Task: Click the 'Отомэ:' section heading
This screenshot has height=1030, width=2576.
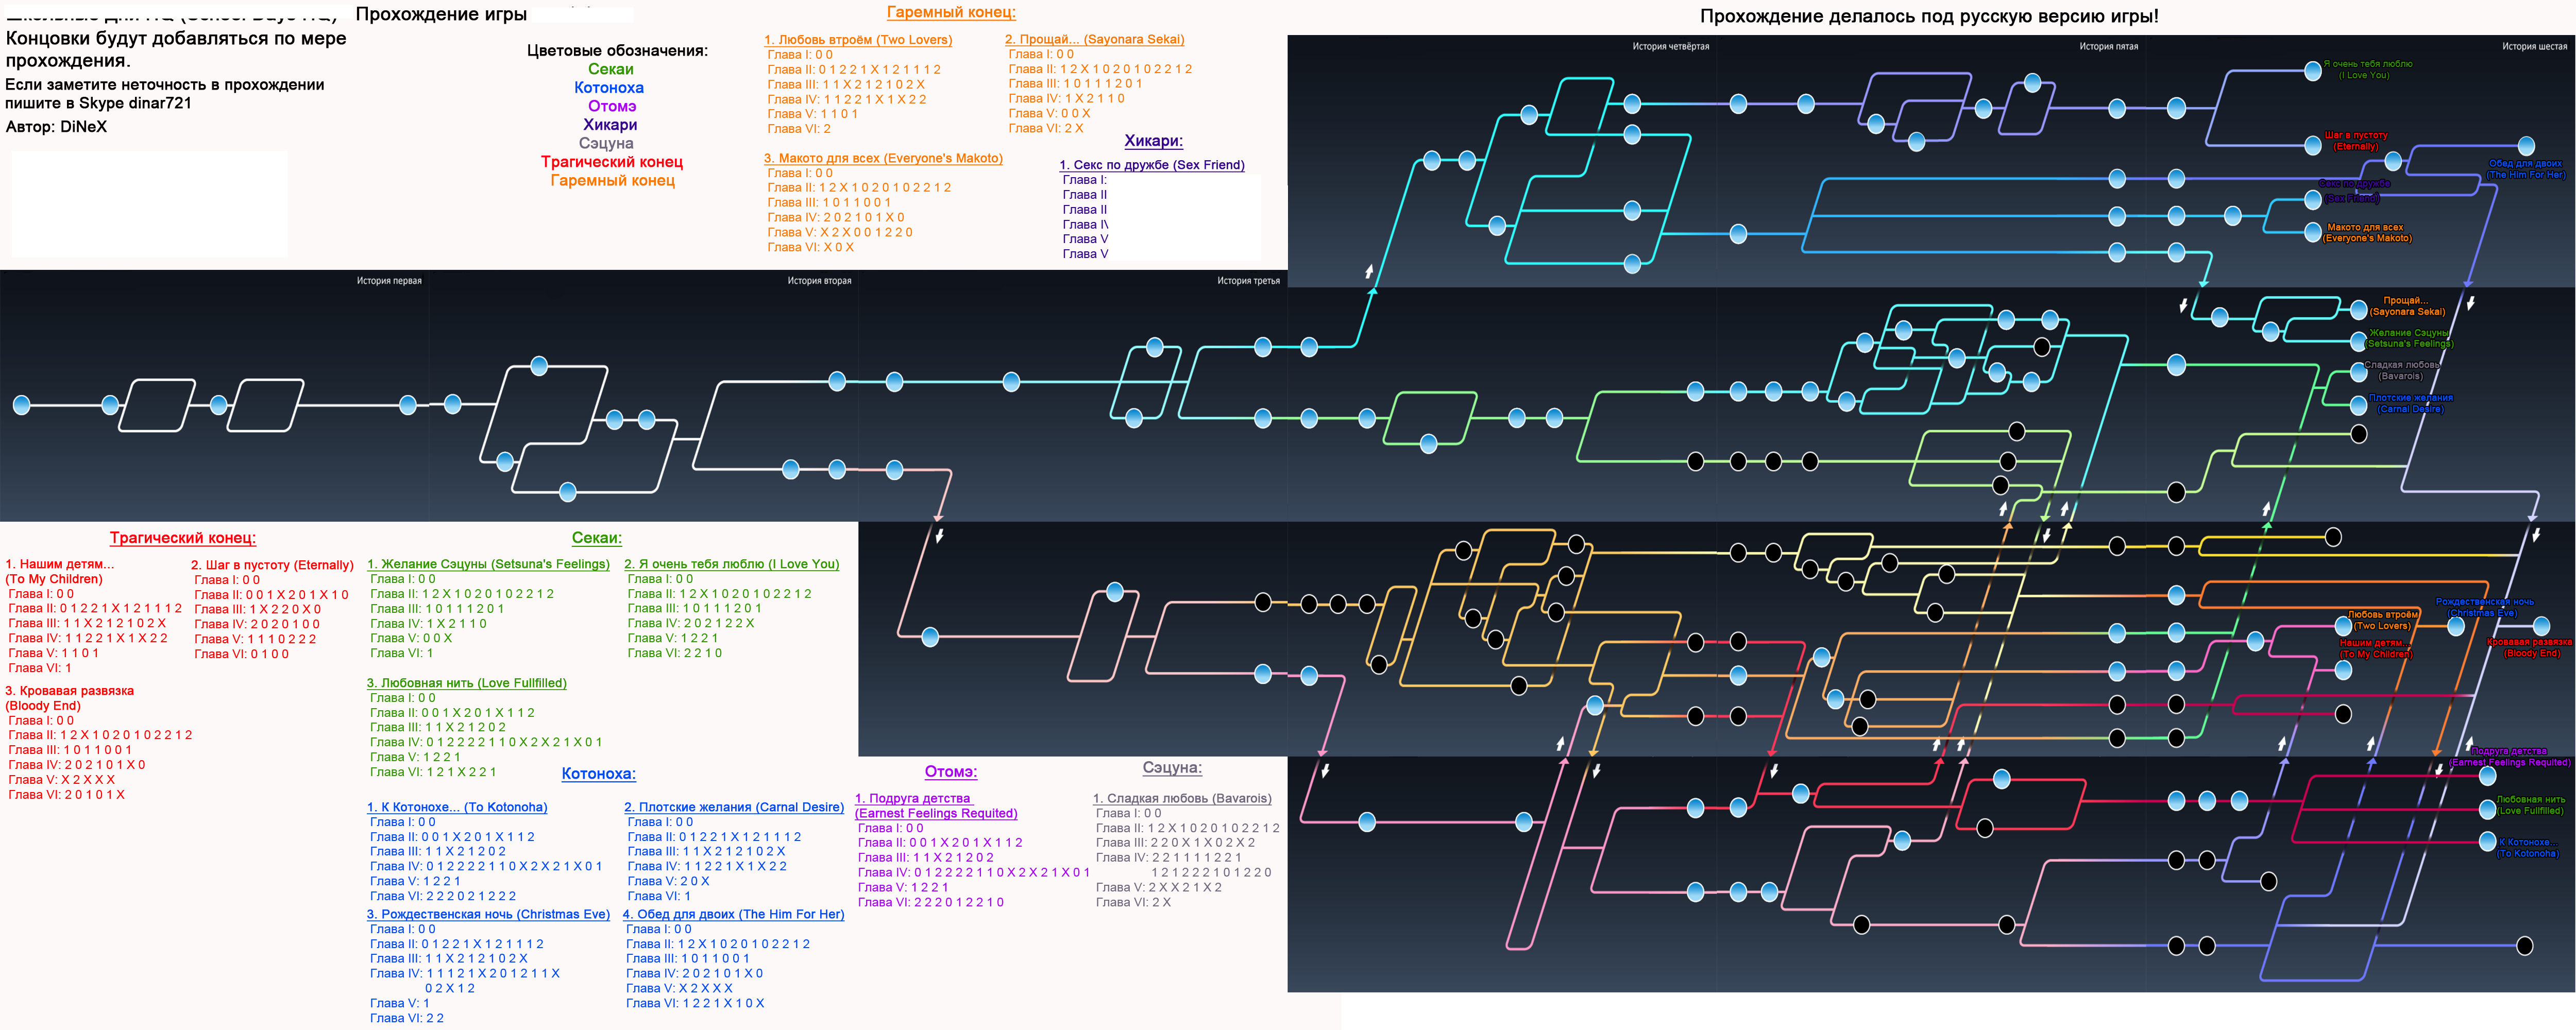Action: (x=950, y=772)
